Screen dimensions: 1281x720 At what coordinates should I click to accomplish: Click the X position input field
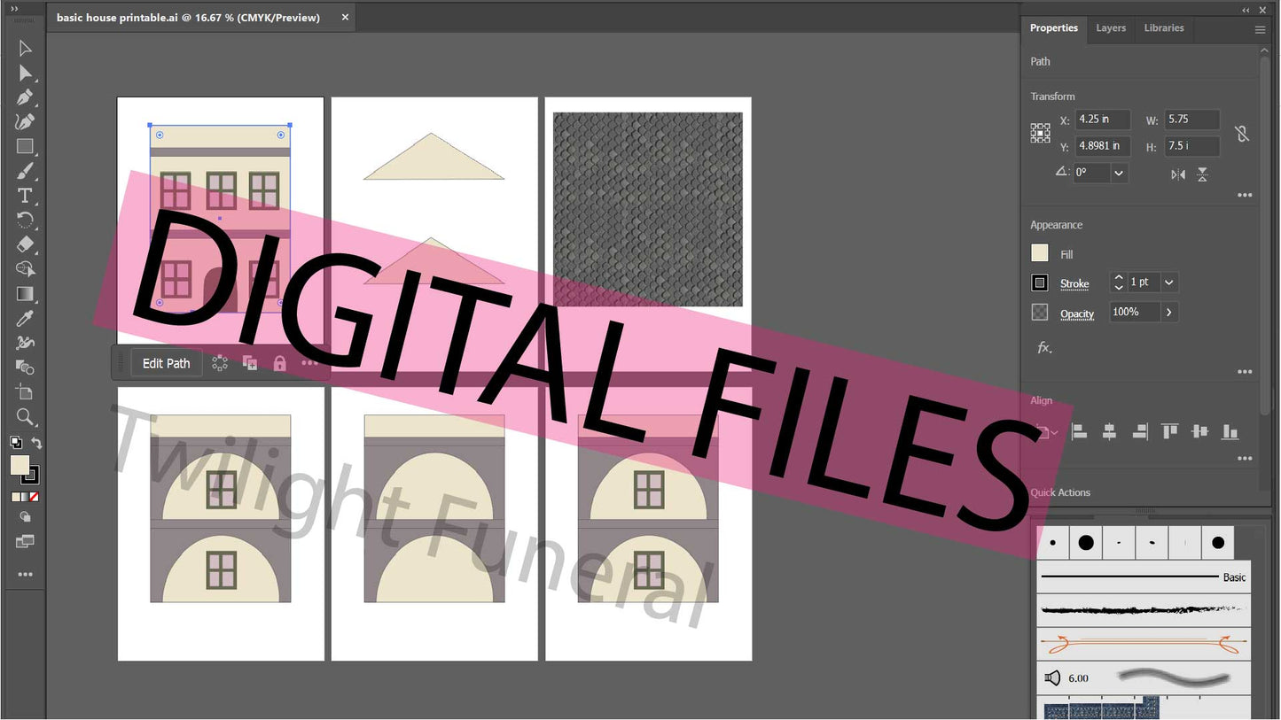point(1103,120)
